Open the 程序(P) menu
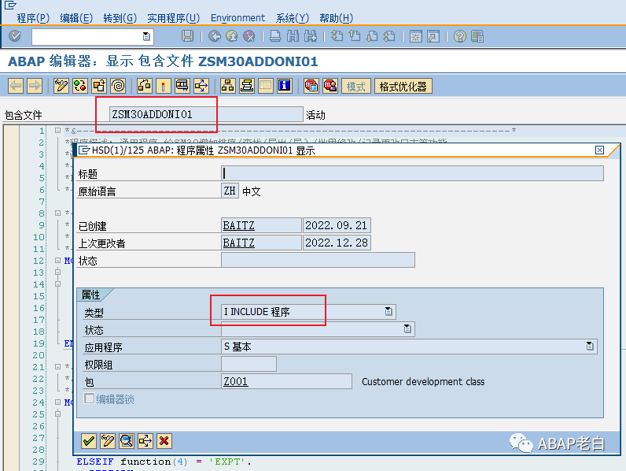The height and width of the screenshot is (471, 626). tap(33, 18)
